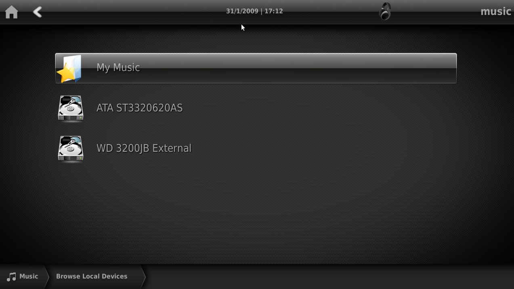The width and height of the screenshot is (514, 289).
Task: Click the date 31/1/2009 in header
Action: pos(242,11)
